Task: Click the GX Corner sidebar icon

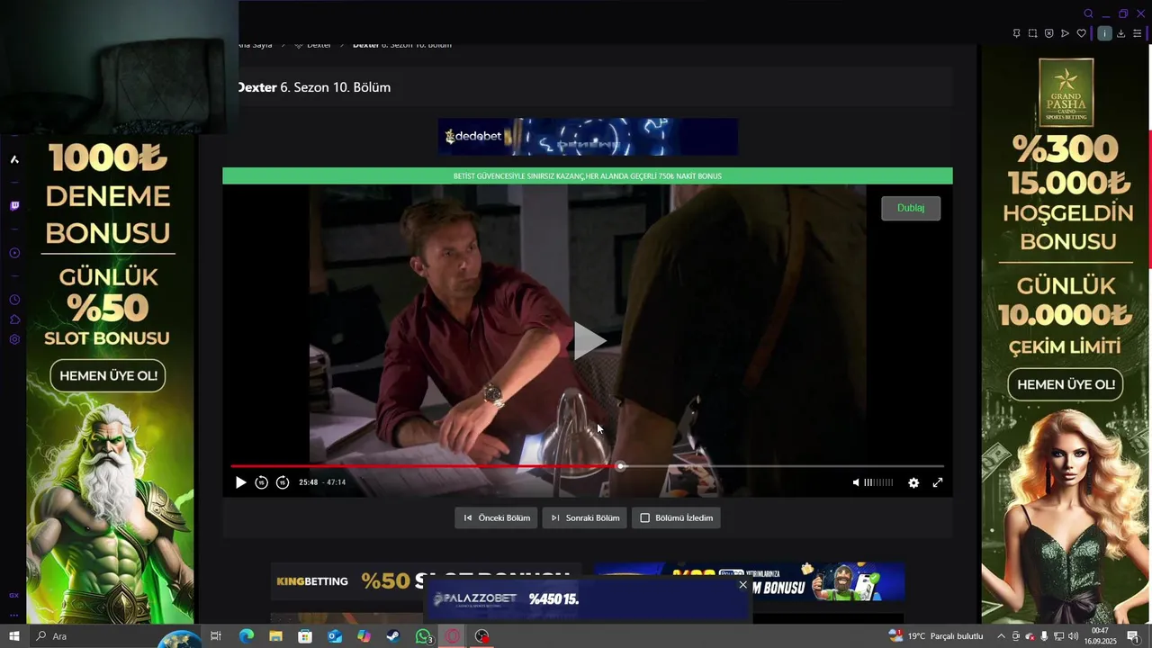Action: point(13,595)
